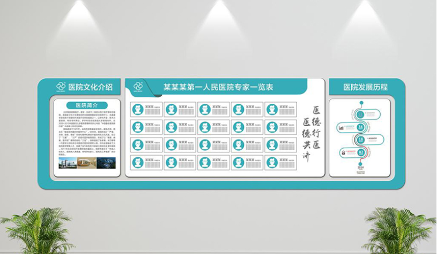437x254 pixels.
Task: Open the dark aerial photo thumbnail
Action: tap(108, 162)
